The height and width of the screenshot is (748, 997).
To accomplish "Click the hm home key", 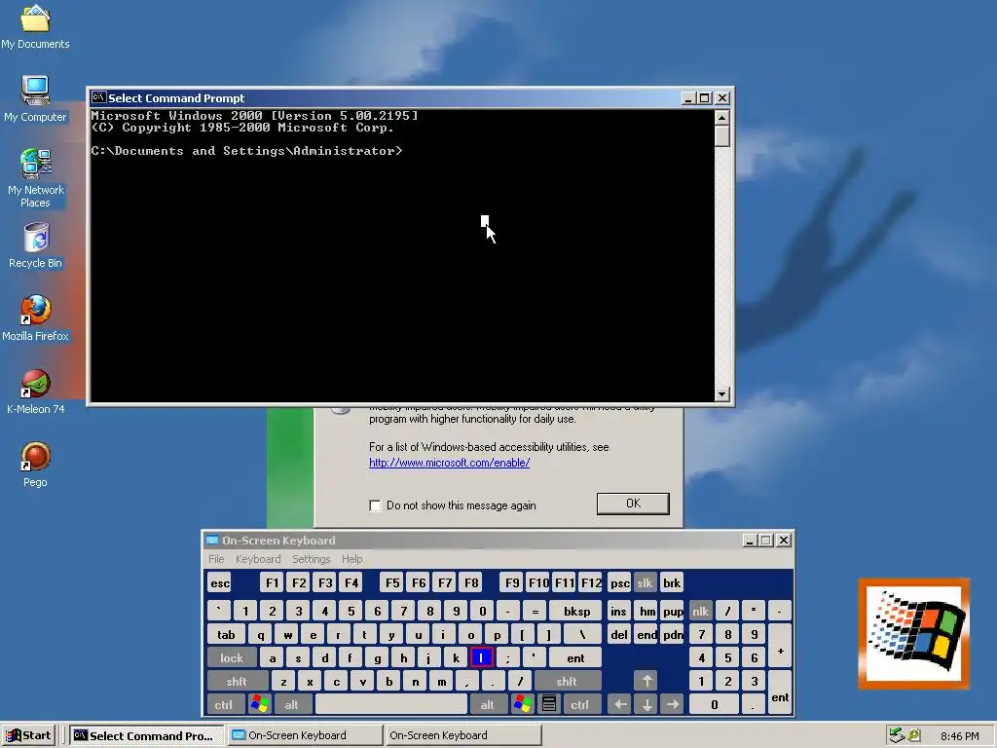I will click(x=646, y=611).
